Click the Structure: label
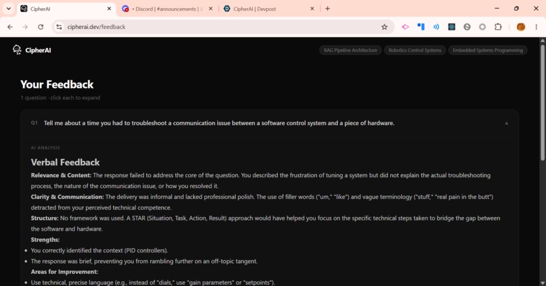Image resolution: width=546 pixels, height=286 pixels. (x=45, y=218)
